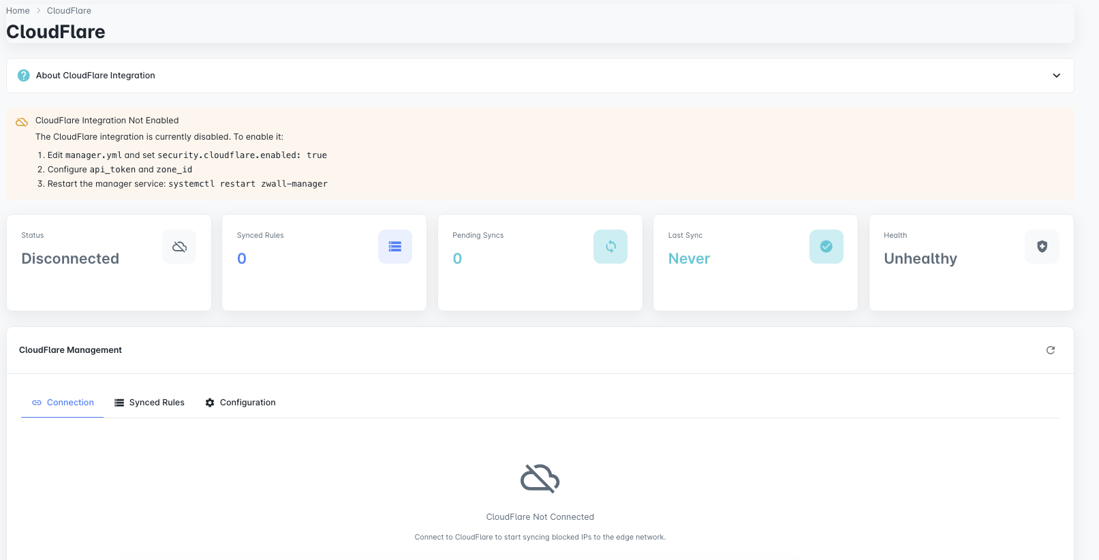The image size is (1099, 560).
Task: Open the Synced Rules tab
Action: (x=149, y=403)
